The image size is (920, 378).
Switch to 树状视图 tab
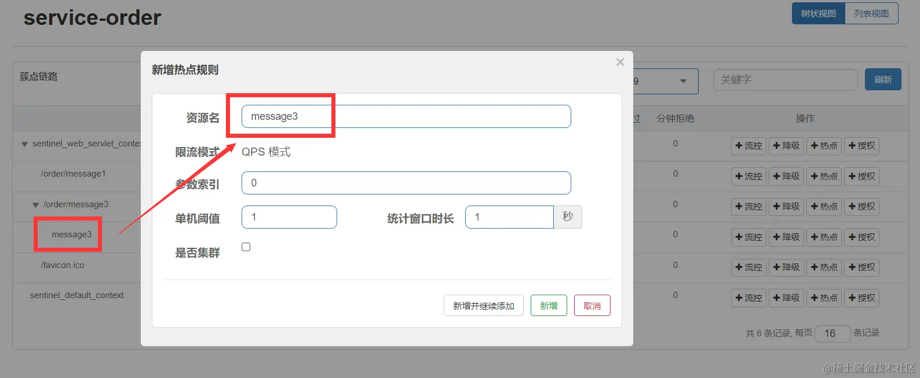point(818,13)
